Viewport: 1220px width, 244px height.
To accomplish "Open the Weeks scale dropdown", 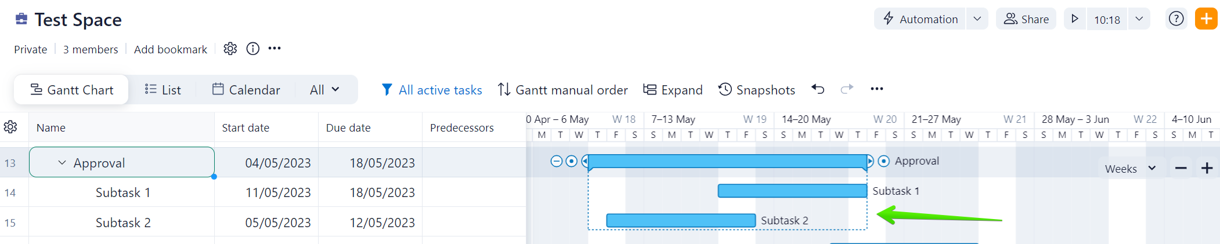I will point(1130,169).
